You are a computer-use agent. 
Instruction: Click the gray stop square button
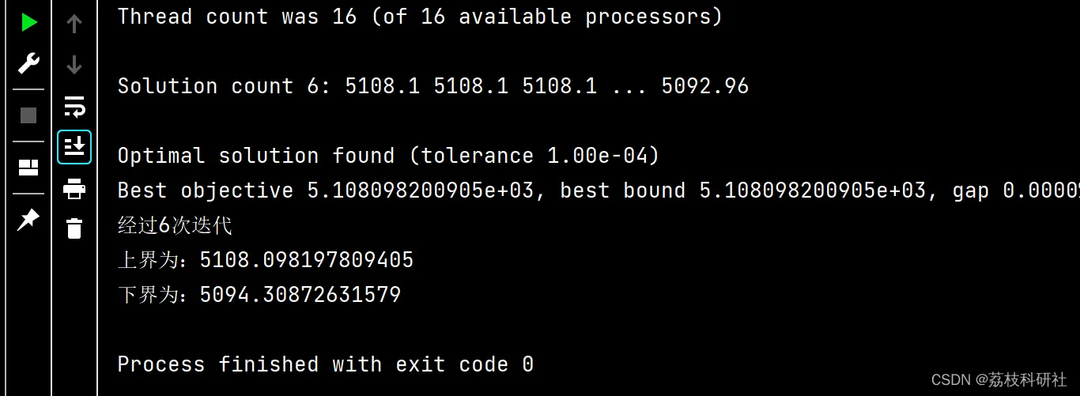[x=28, y=115]
